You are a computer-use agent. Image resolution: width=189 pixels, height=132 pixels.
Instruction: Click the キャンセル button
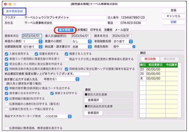[174, 16]
